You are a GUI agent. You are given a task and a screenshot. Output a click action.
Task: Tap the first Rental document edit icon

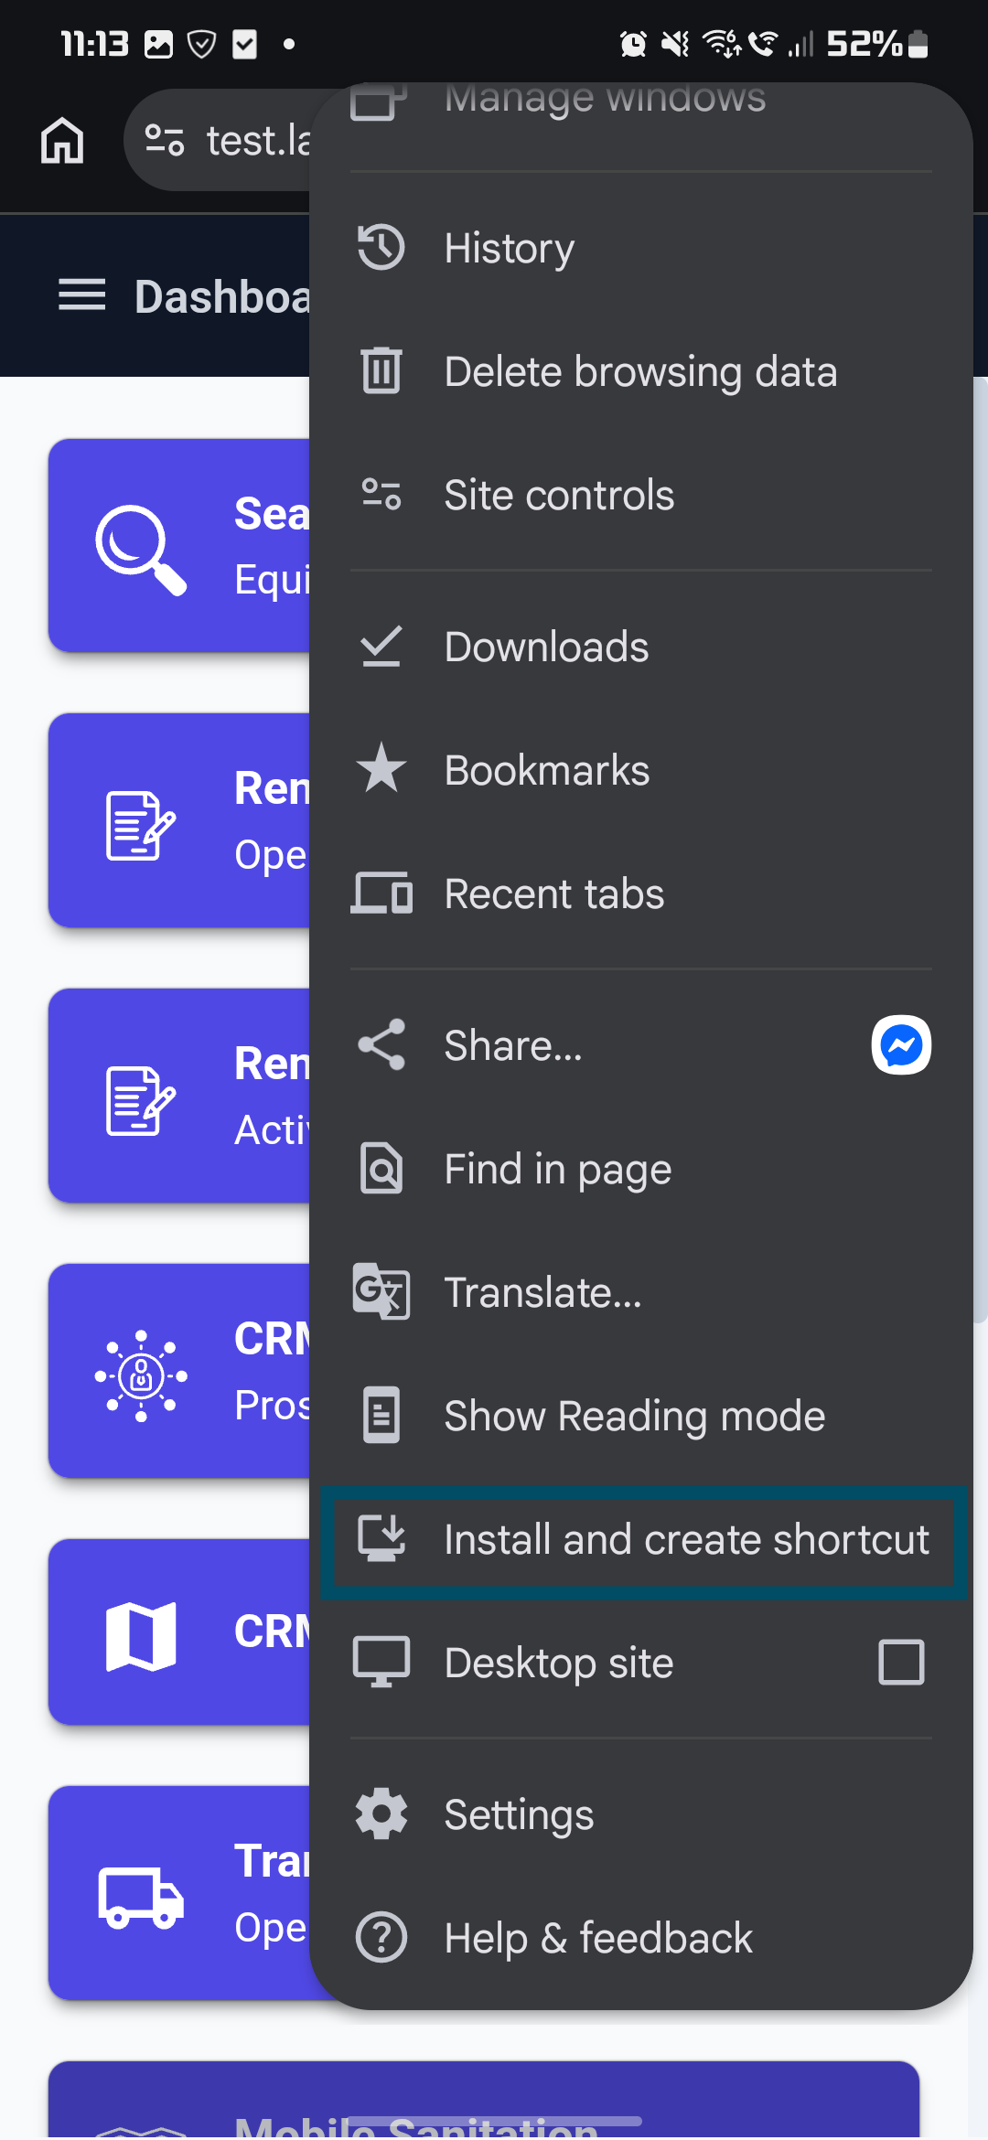pyautogui.click(x=140, y=826)
